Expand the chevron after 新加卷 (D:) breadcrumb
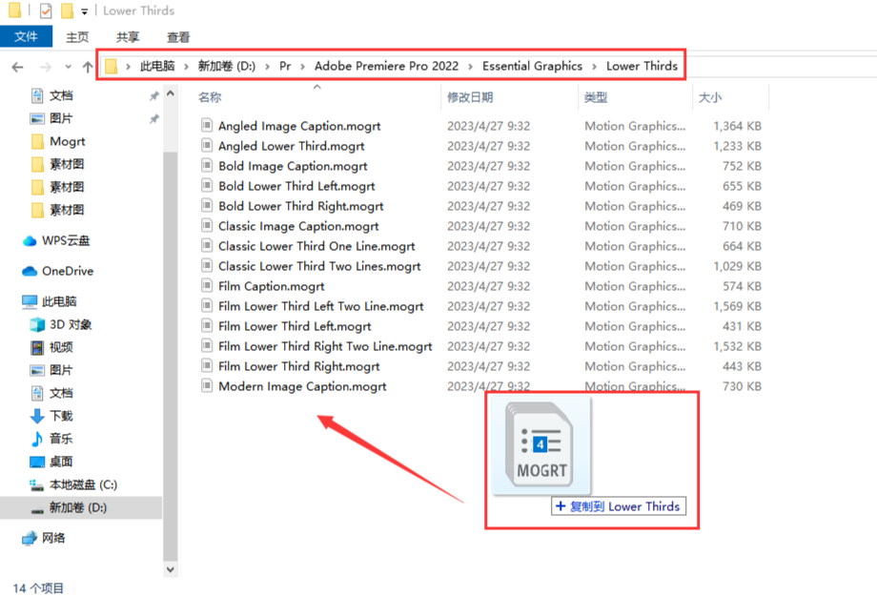The height and width of the screenshot is (597, 877). [267, 67]
